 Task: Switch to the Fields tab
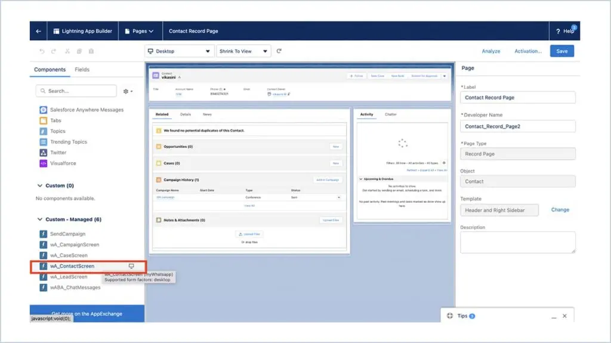coord(82,69)
